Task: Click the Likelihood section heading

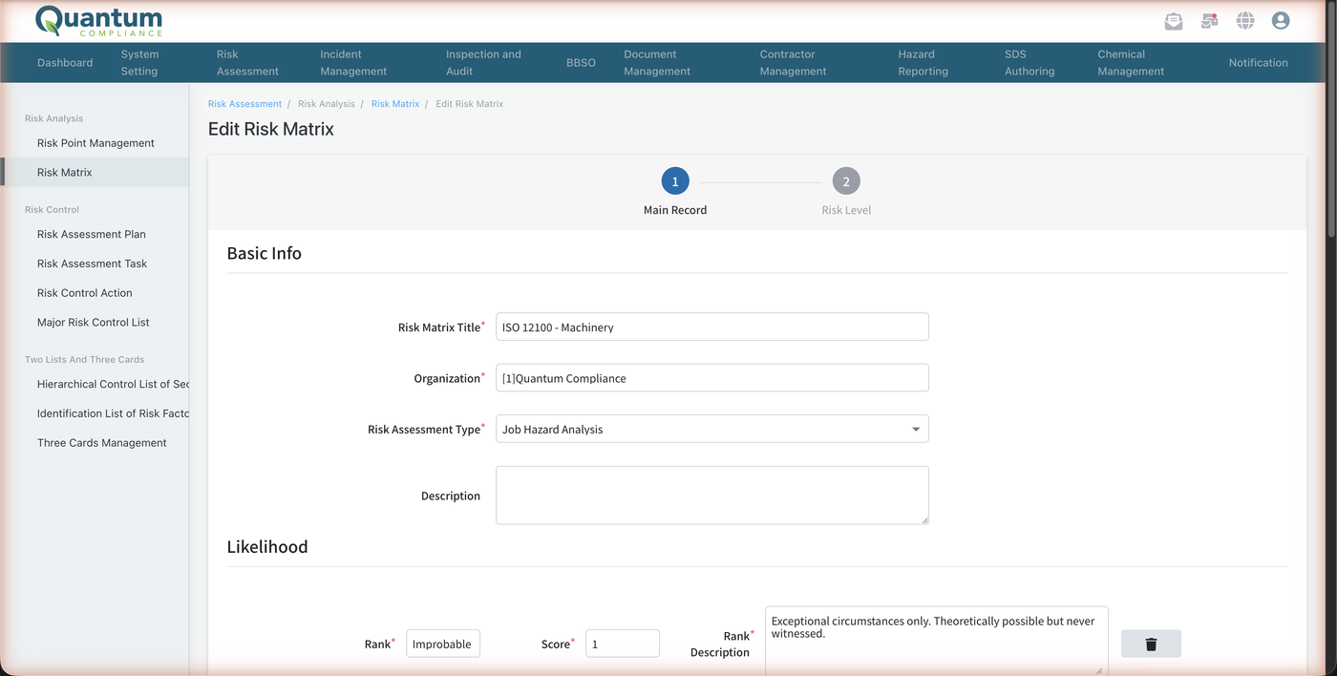Action: tap(267, 547)
